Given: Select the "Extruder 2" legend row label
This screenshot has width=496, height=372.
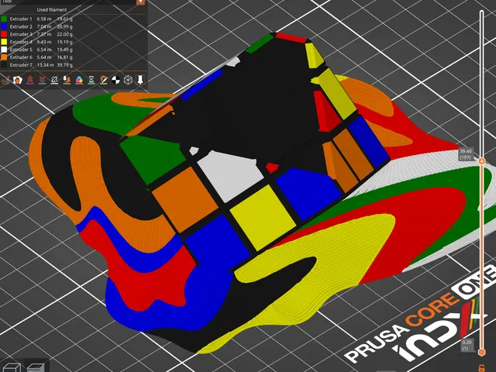Looking at the screenshot, I should coord(21,26).
